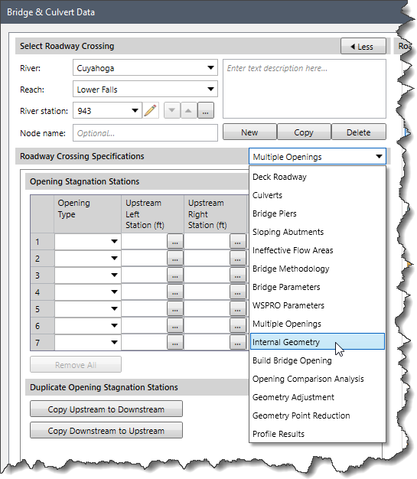417x479 pixels.
Task: Open Opening Type dropdown in row 1
Action: tap(88, 242)
